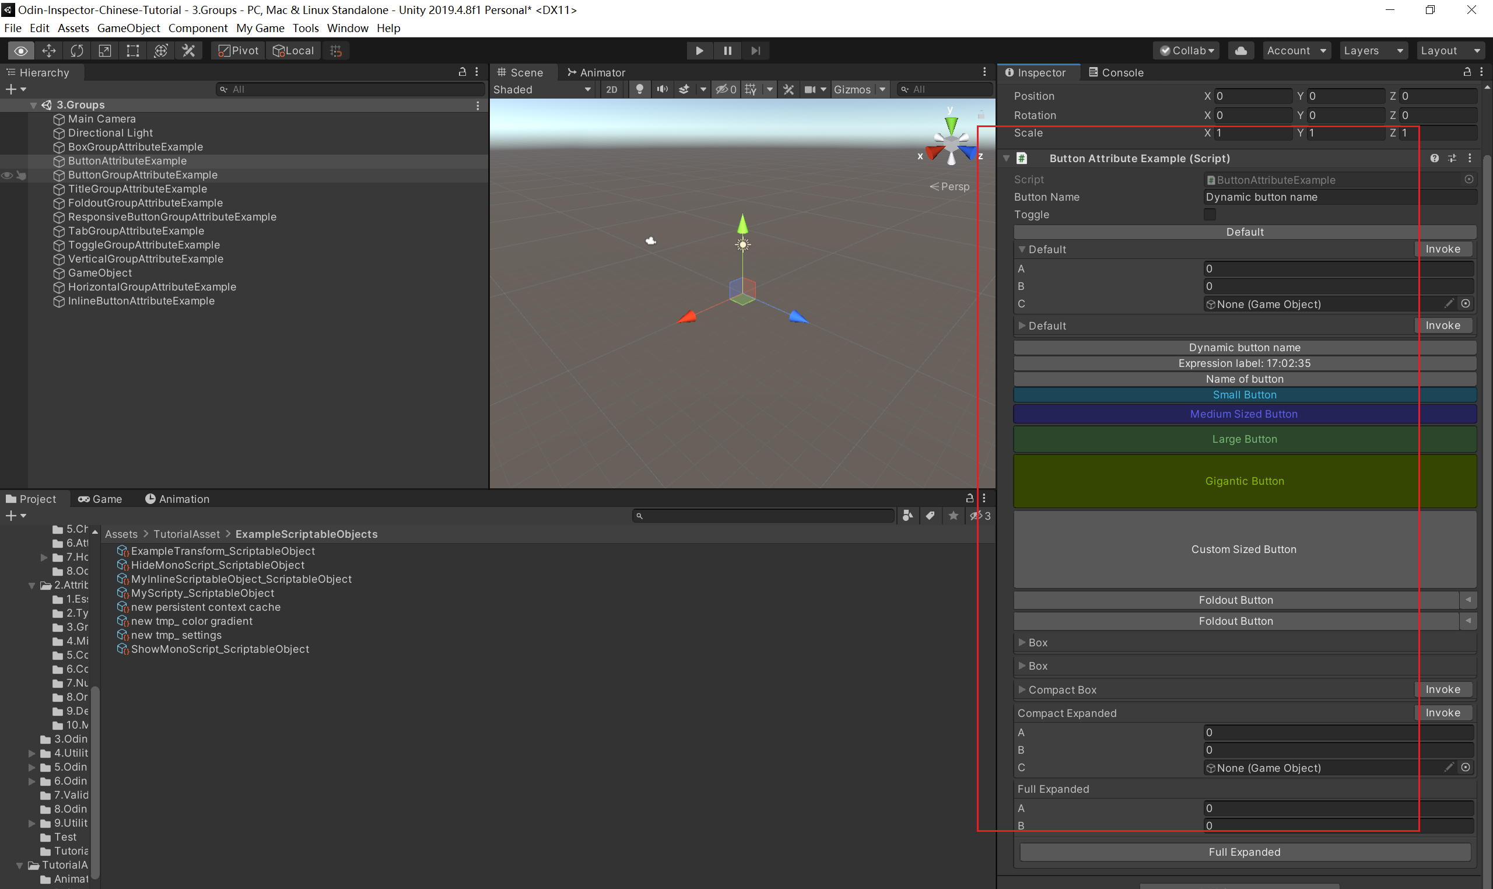
Task: Open the cloud services panel
Action: click(1241, 51)
